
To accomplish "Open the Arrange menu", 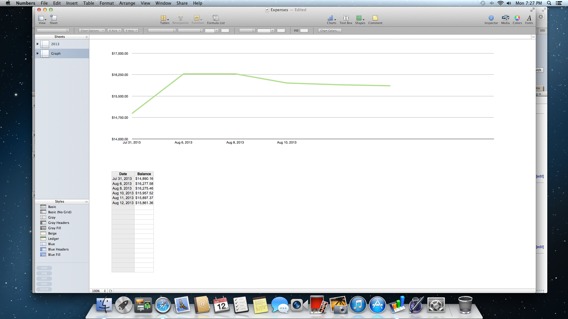I will 127,3.
